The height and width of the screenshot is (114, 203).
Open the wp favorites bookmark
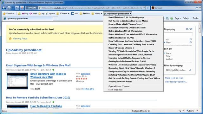(x=41, y=13)
